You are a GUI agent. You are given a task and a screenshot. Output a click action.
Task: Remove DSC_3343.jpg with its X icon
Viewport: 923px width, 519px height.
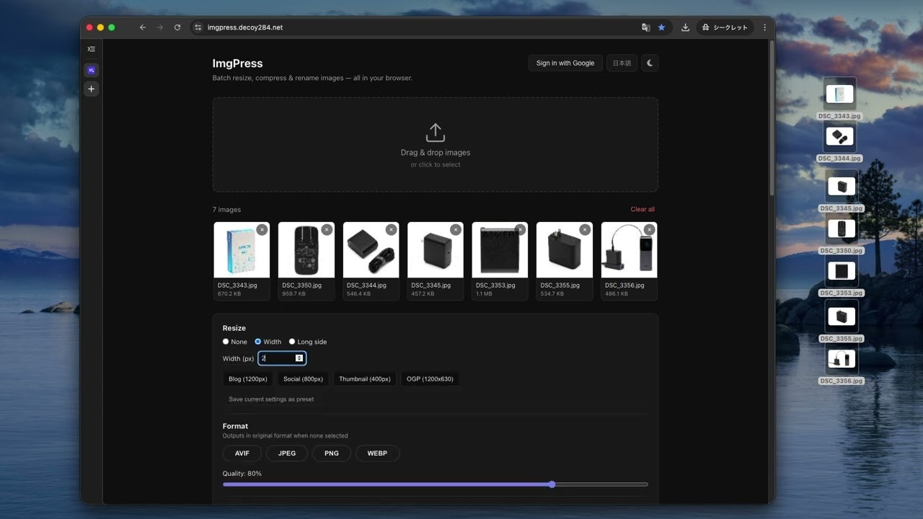point(262,230)
